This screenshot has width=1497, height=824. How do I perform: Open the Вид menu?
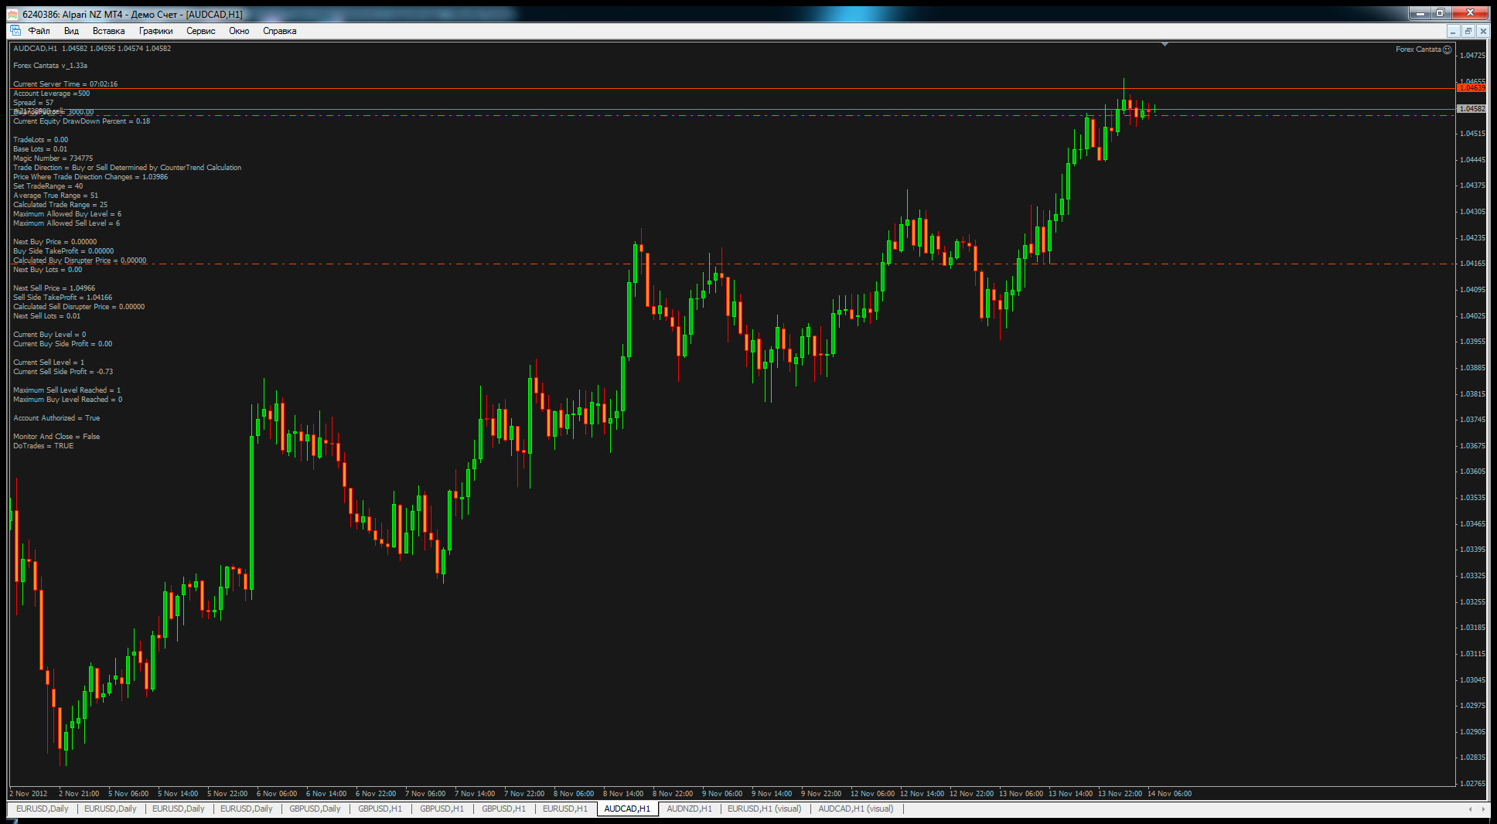71,31
